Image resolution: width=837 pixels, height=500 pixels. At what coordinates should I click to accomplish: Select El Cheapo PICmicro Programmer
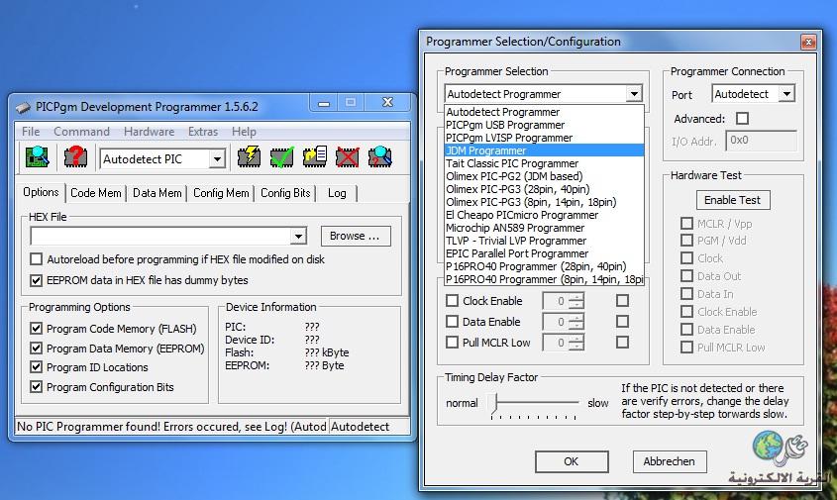coord(544,215)
